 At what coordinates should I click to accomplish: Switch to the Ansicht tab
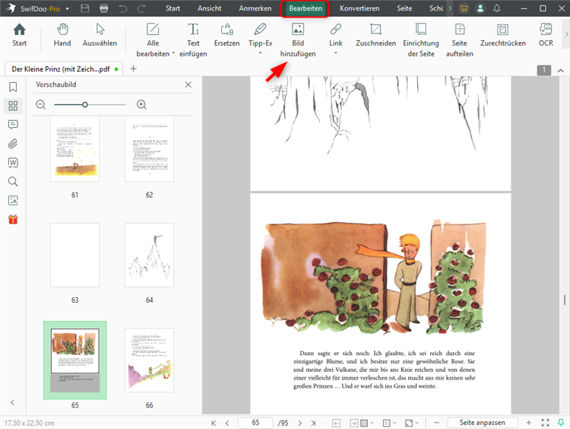click(x=210, y=8)
